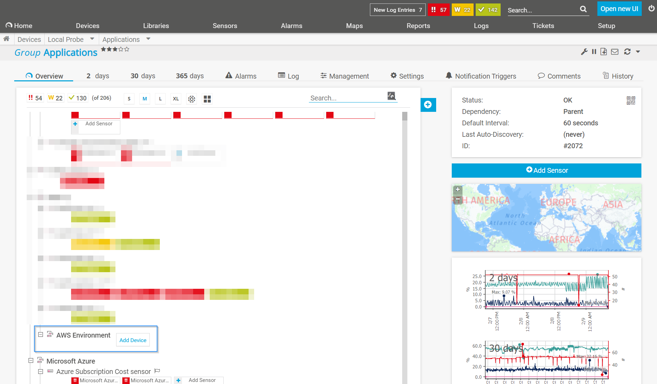Image resolution: width=657 pixels, height=384 pixels.
Task: Click the refresh arrows icon
Action: [x=627, y=52]
